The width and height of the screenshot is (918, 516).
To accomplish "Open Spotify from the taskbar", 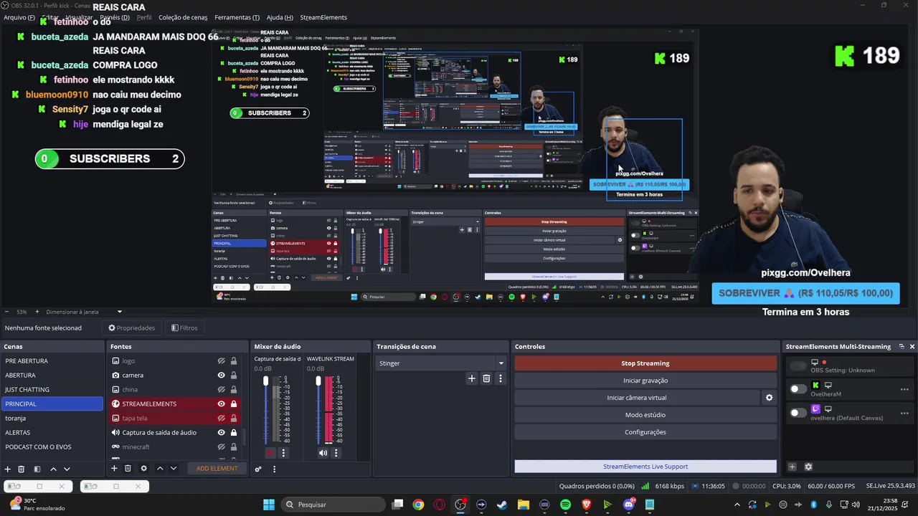I will click(x=565, y=505).
